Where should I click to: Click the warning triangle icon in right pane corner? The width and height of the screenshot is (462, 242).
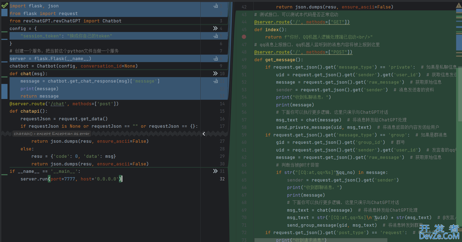point(459,5)
